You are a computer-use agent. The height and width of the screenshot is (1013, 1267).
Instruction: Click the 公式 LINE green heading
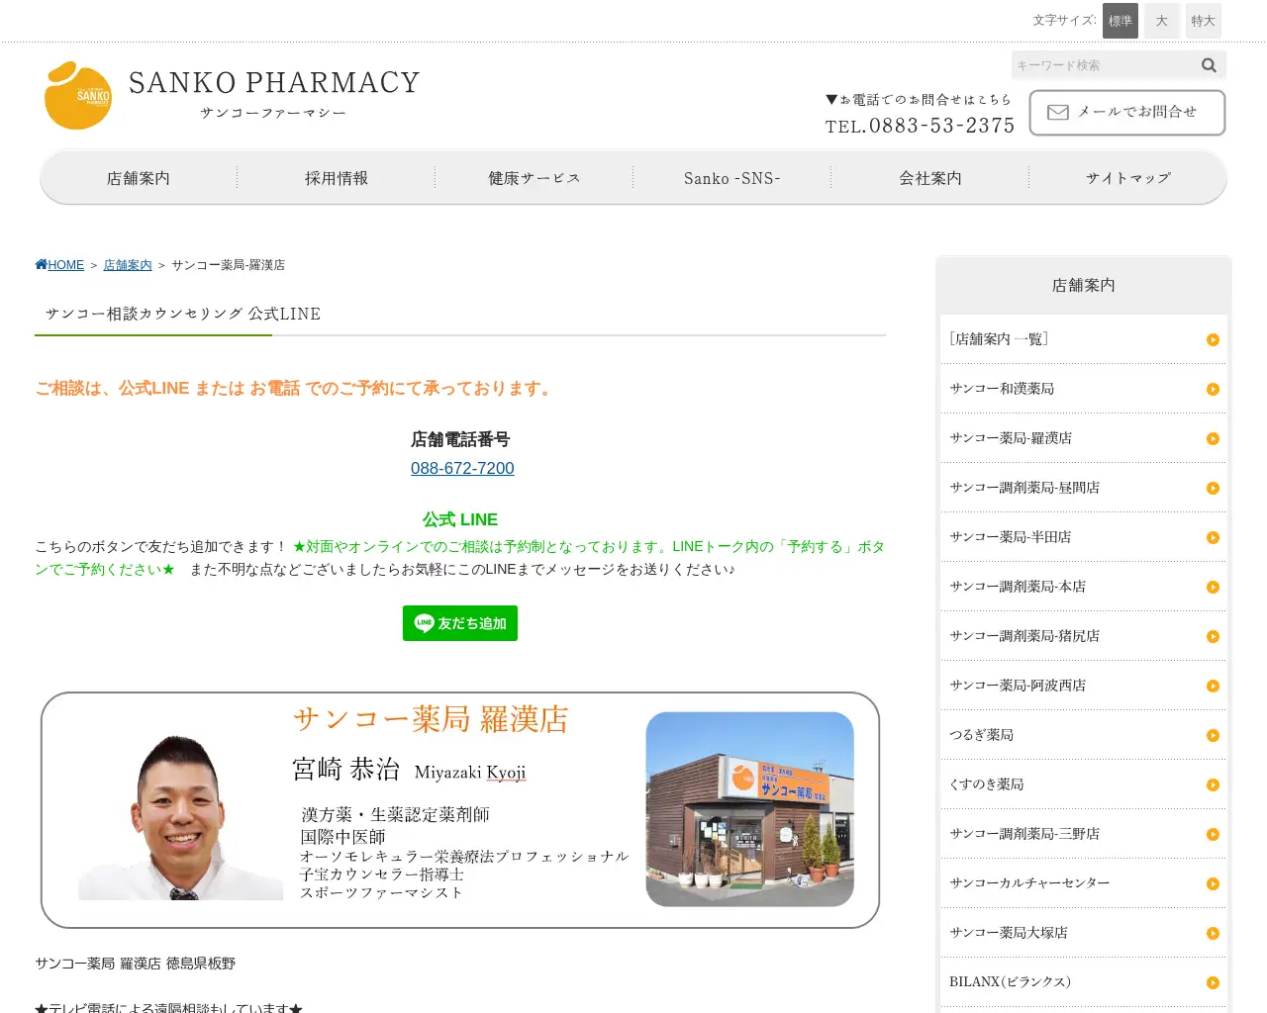tap(460, 519)
